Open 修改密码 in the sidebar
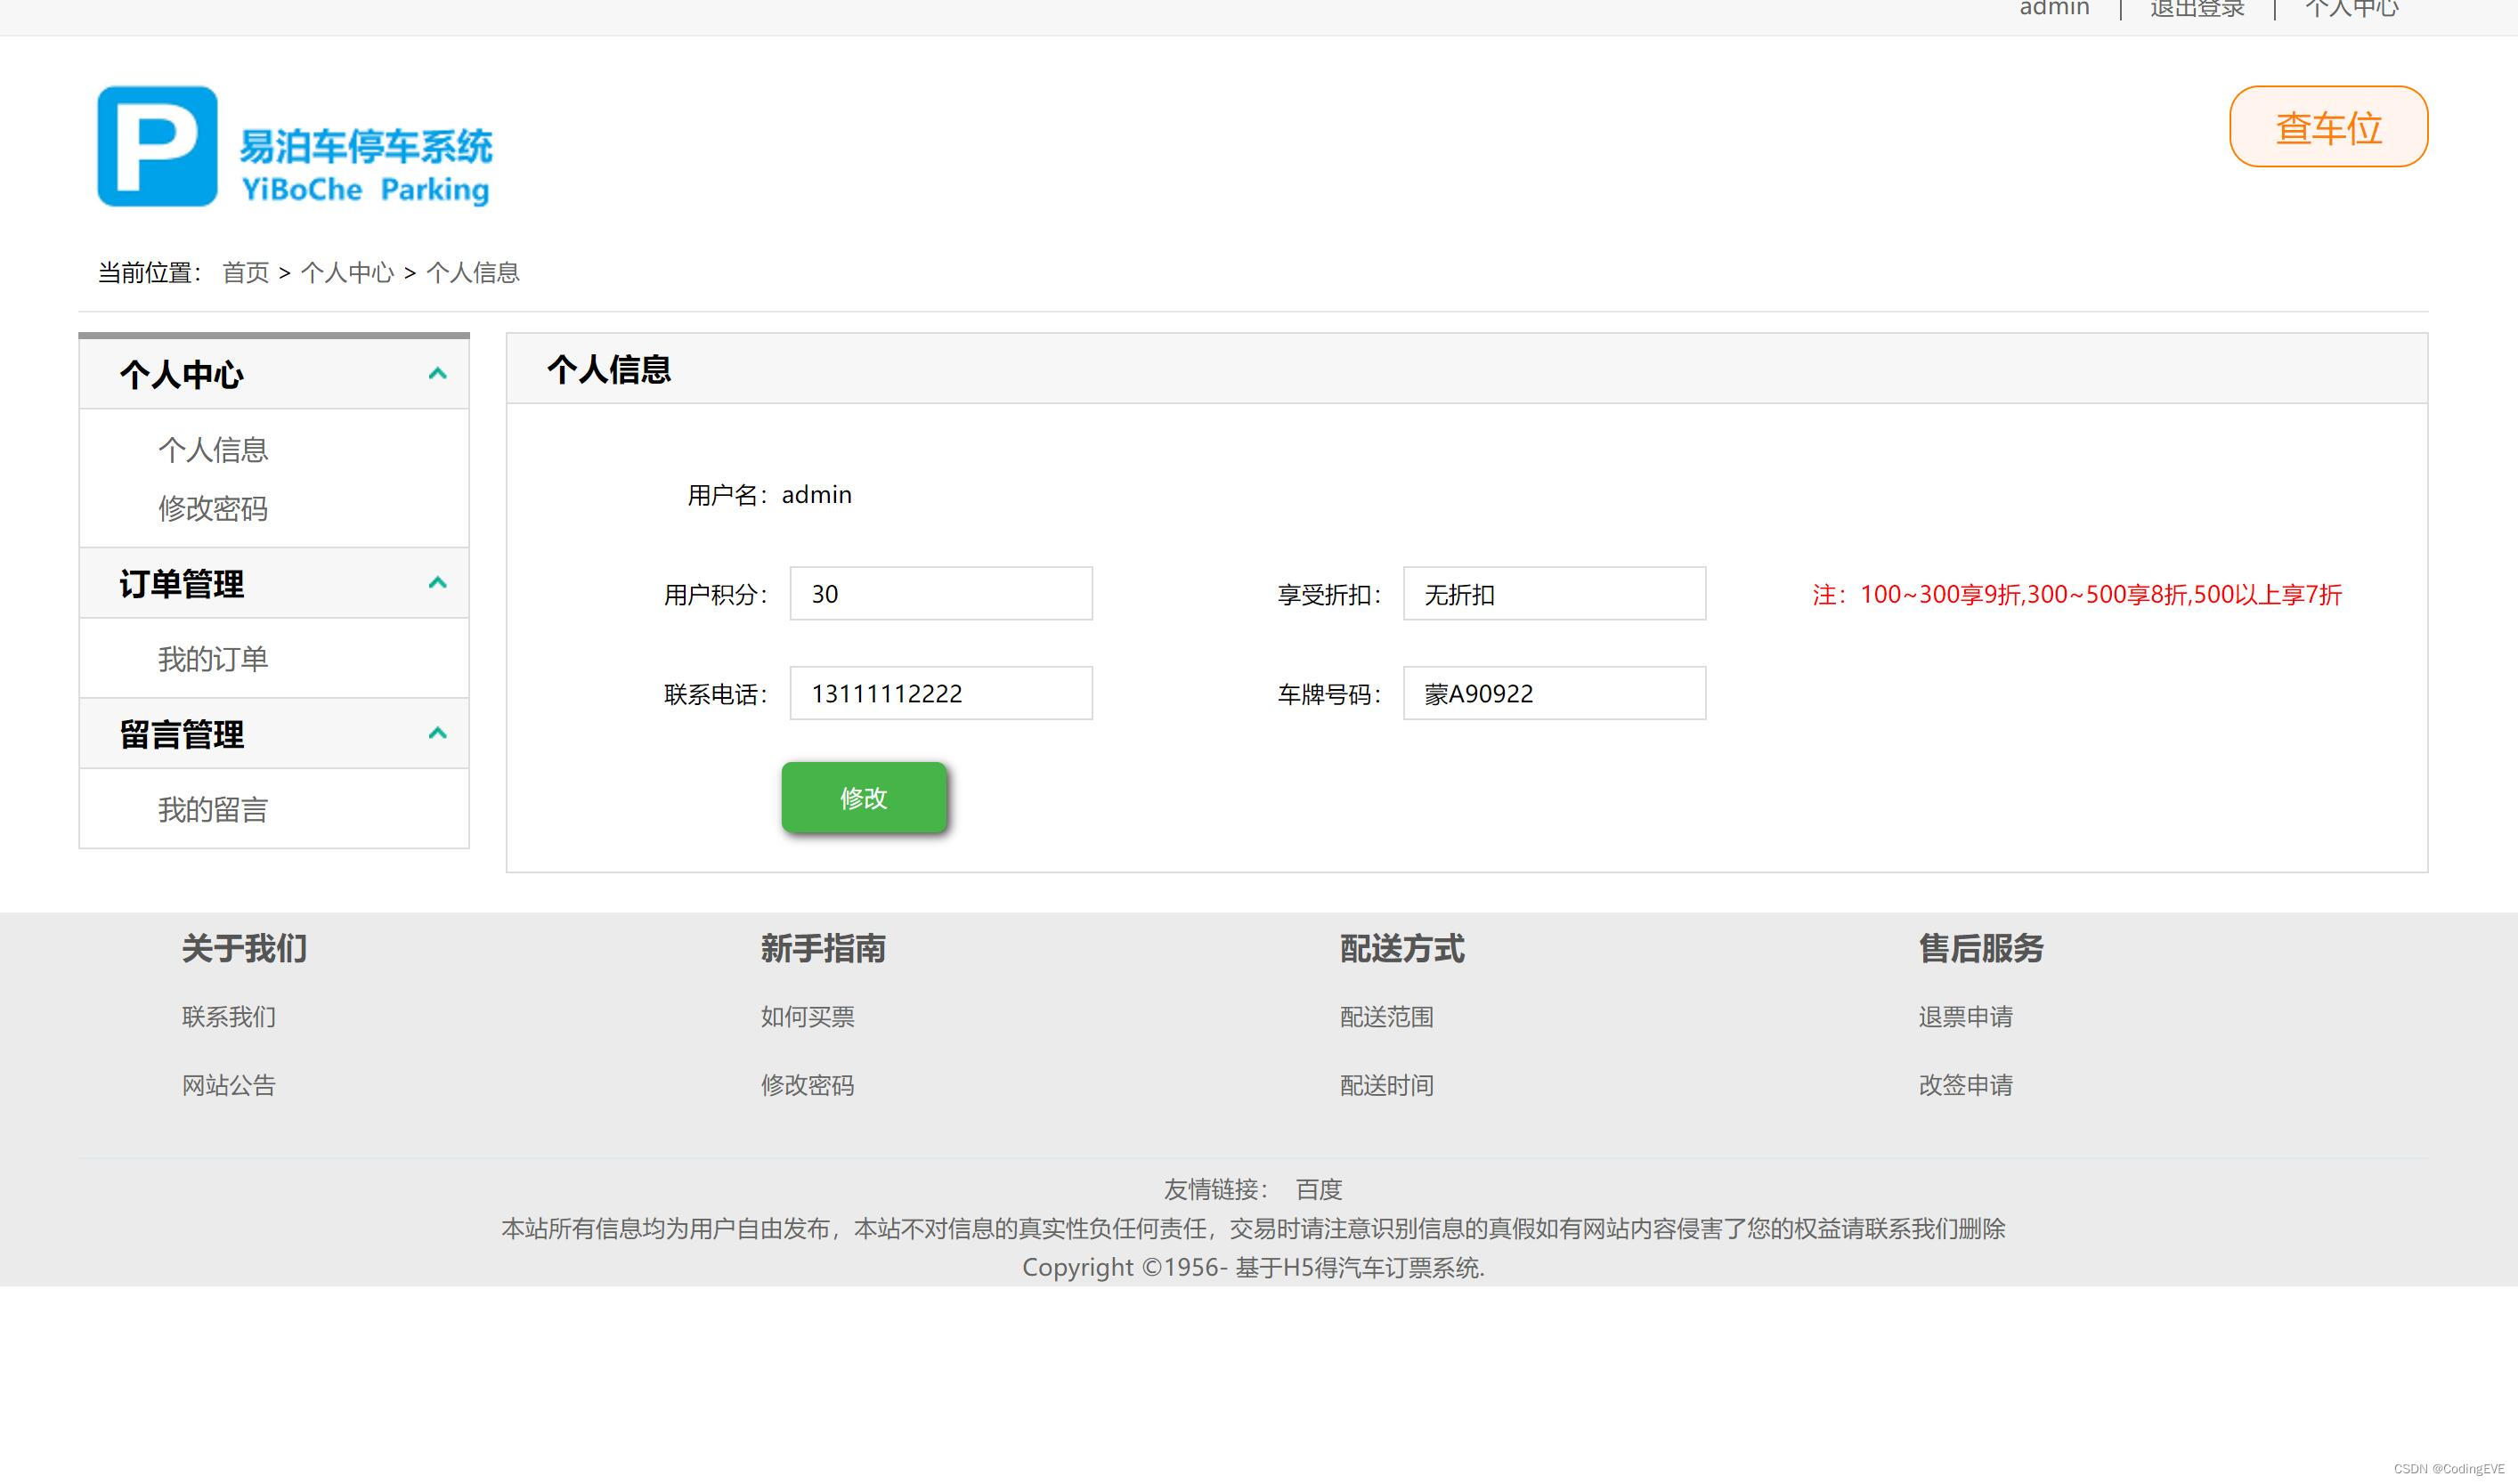This screenshot has height=1484, width=2518. click(x=212, y=509)
